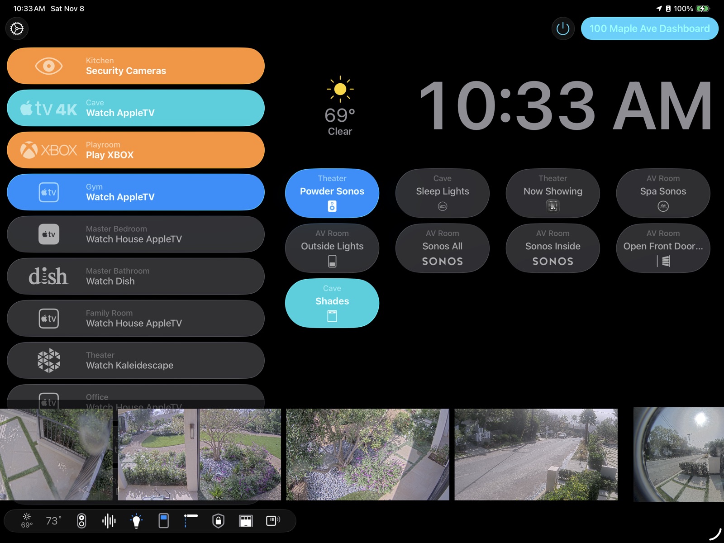The height and width of the screenshot is (543, 724).
Task: Open outdoor weather icon in bottom toolbar
Action: [x=27, y=521]
